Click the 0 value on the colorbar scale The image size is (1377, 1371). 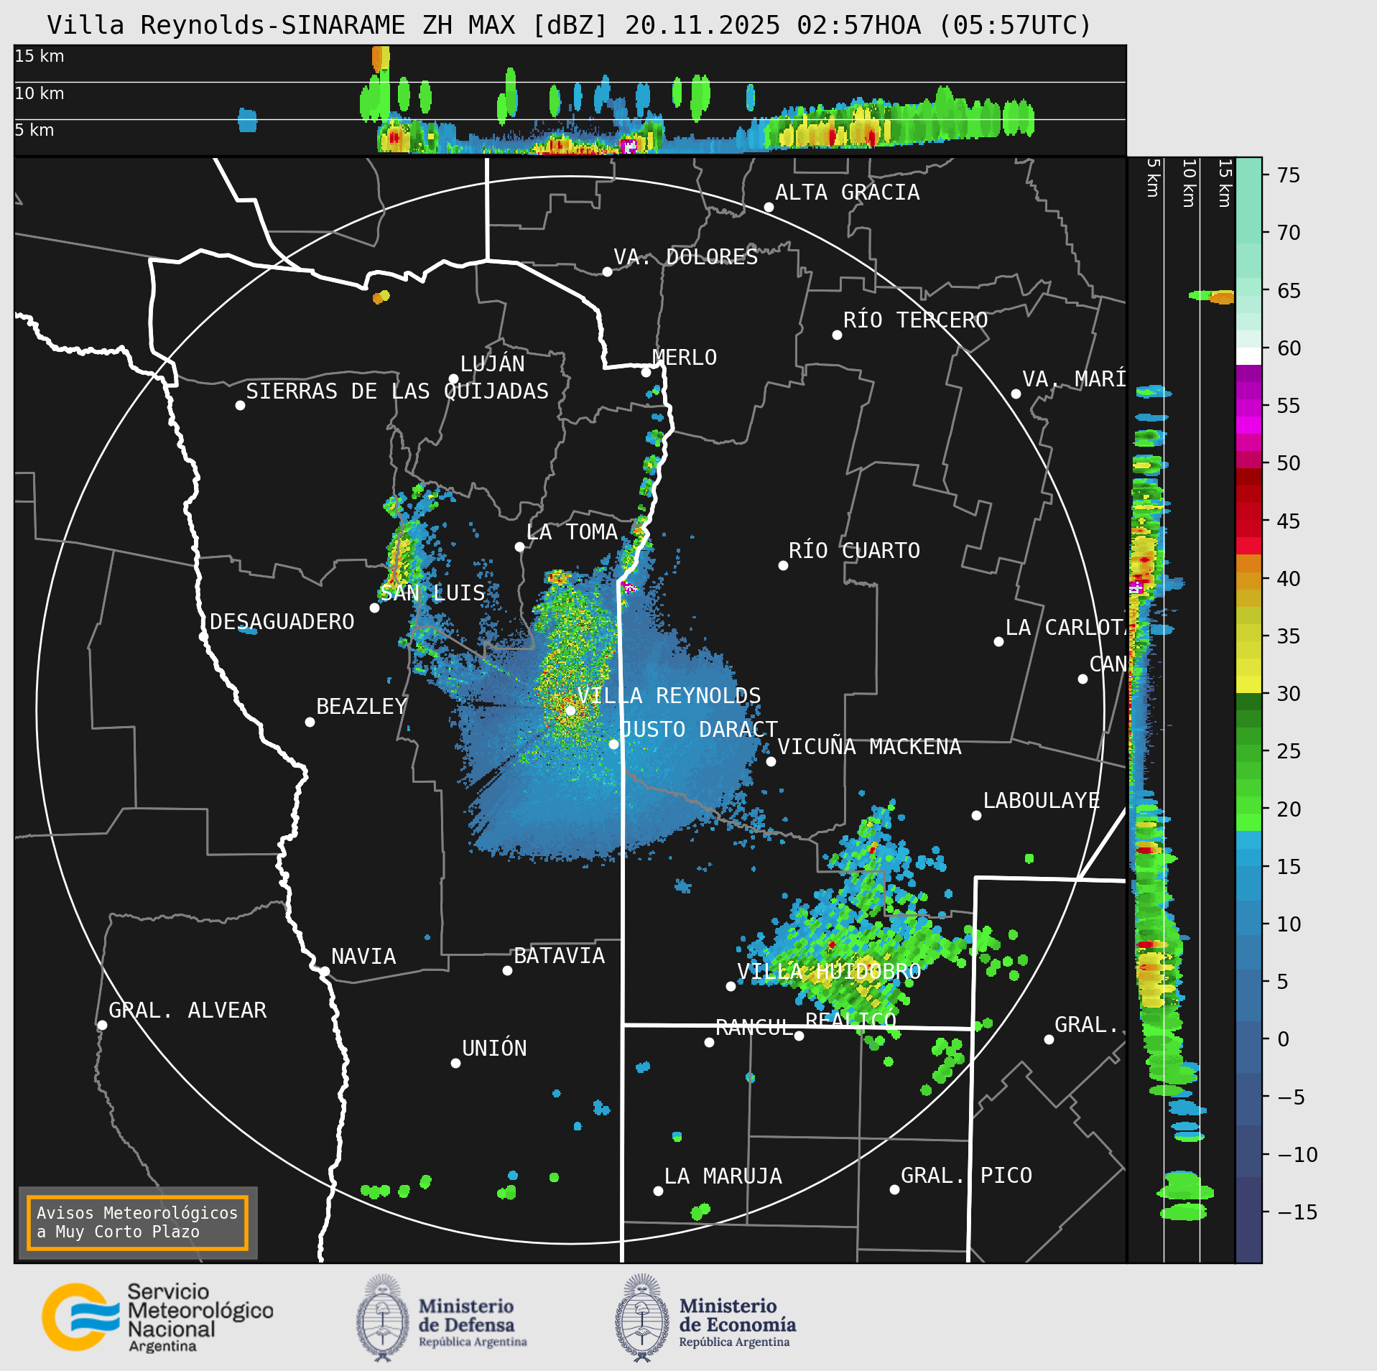1283,1039
